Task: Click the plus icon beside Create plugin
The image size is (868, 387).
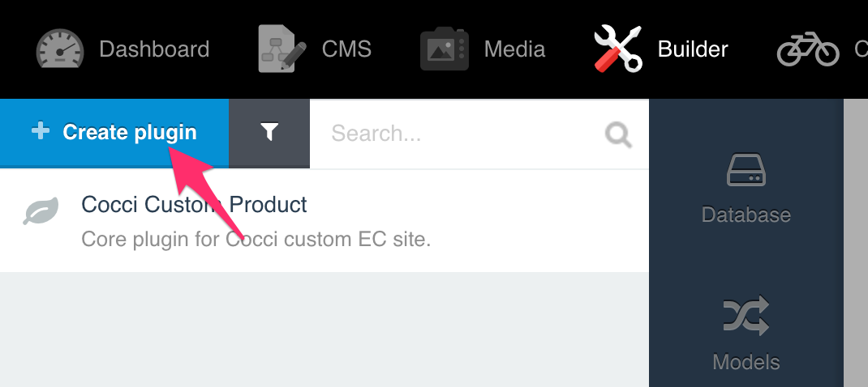Action: coord(41,132)
